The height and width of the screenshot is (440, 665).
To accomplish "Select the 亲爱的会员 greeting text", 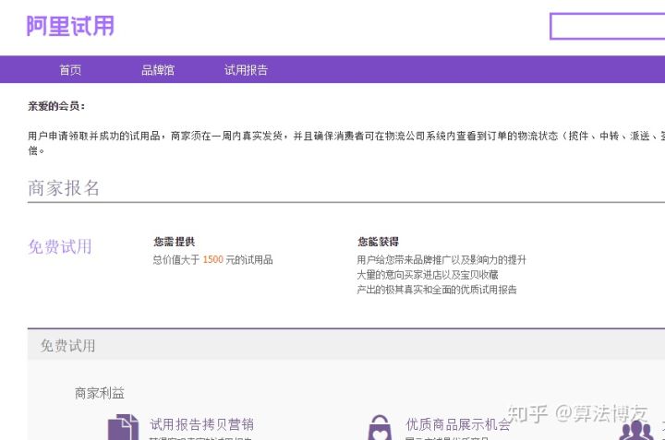I will (x=56, y=106).
